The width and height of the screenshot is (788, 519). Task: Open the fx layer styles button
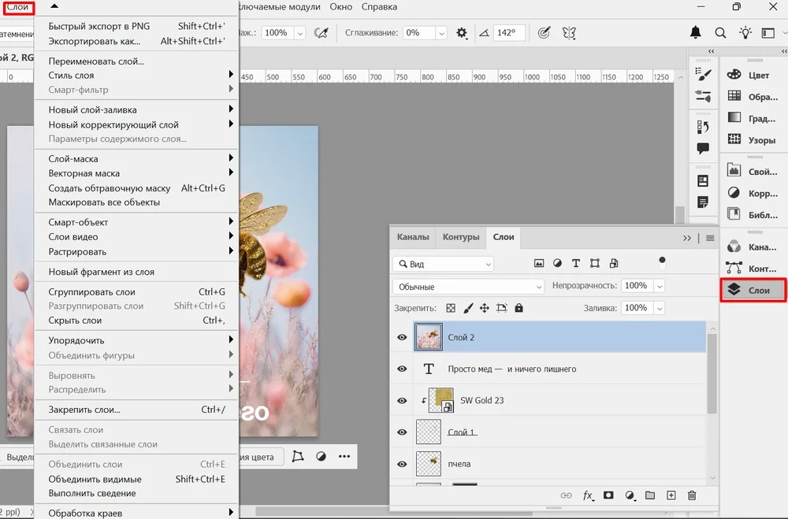pos(588,495)
